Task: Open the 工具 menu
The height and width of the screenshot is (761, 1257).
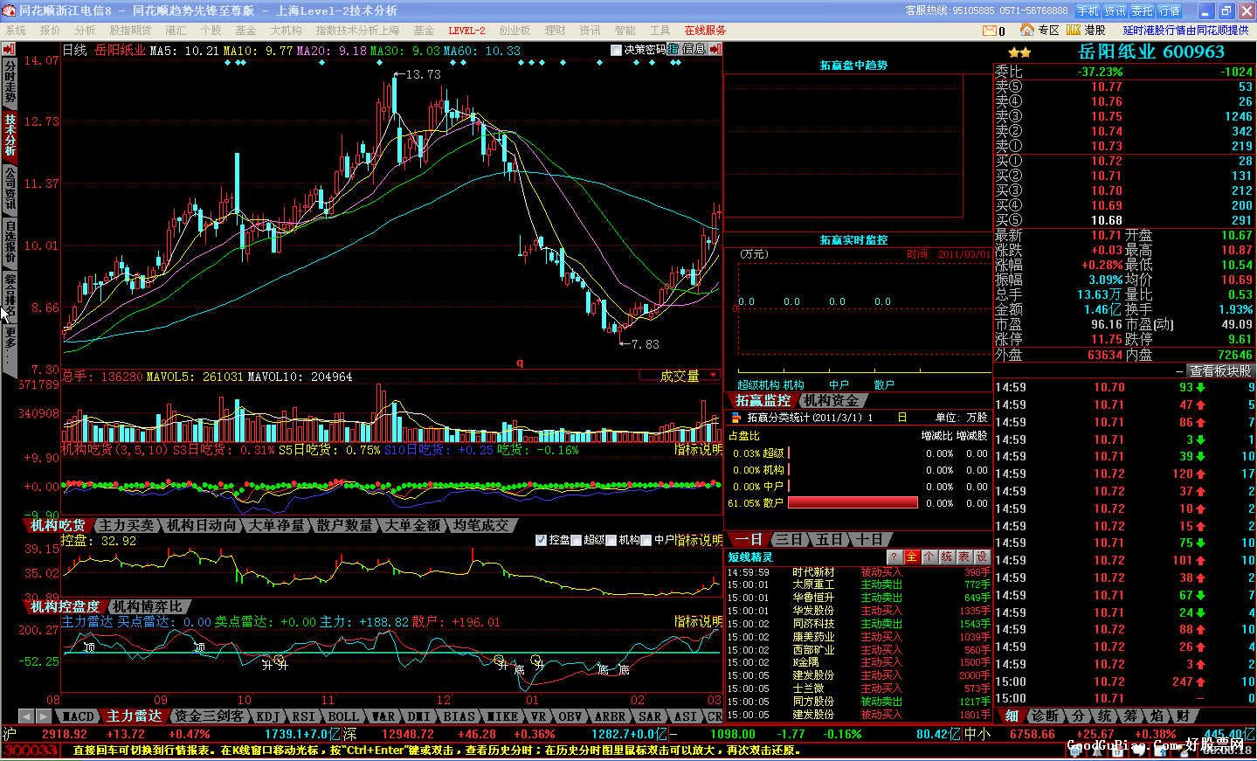Action: (x=660, y=31)
